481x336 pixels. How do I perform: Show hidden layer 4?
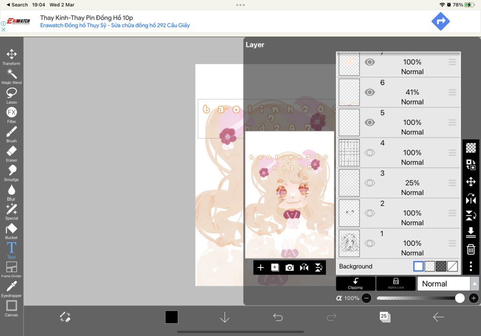370,153
